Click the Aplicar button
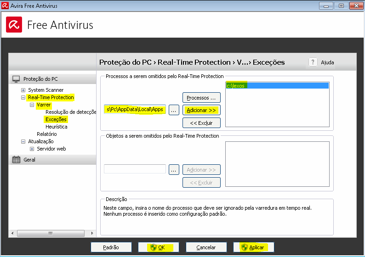Screen dimensions: 365x257 click(253, 247)
